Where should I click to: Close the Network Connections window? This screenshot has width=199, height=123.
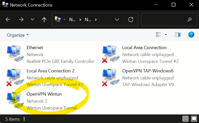click(x=191, y=5)
